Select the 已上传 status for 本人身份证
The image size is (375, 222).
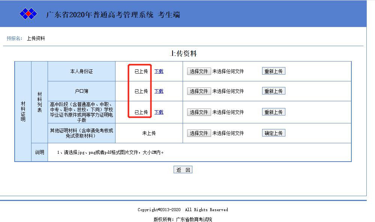coord(141,71)
